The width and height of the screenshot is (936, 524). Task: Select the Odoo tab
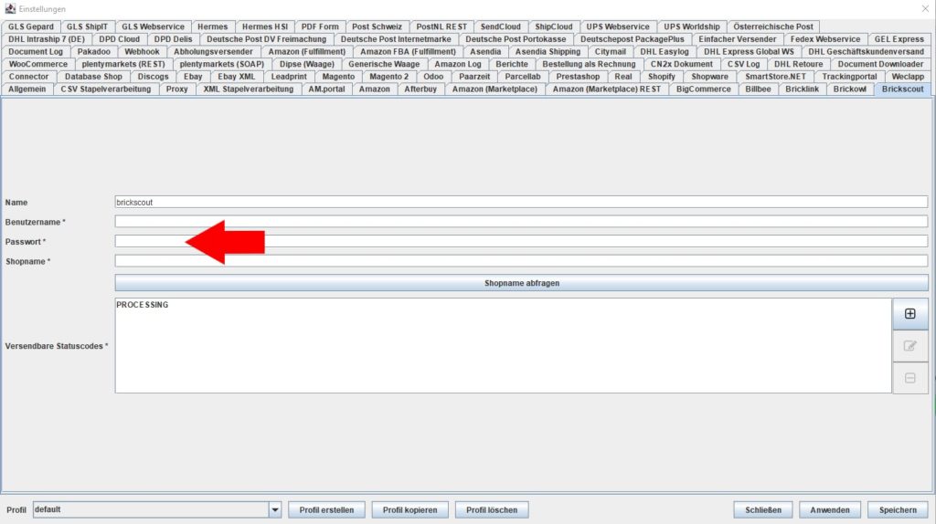[433, 77]
